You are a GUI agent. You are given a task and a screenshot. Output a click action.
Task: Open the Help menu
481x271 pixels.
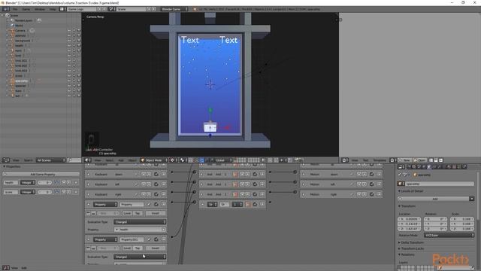point(53,9)
